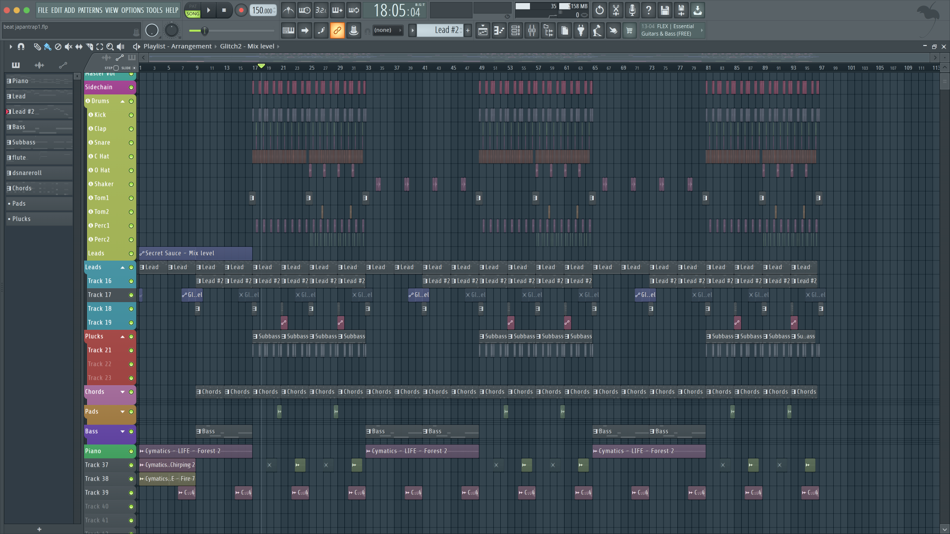Toggle step editing mode icon
Screen dimensions: 950x534
321,31
